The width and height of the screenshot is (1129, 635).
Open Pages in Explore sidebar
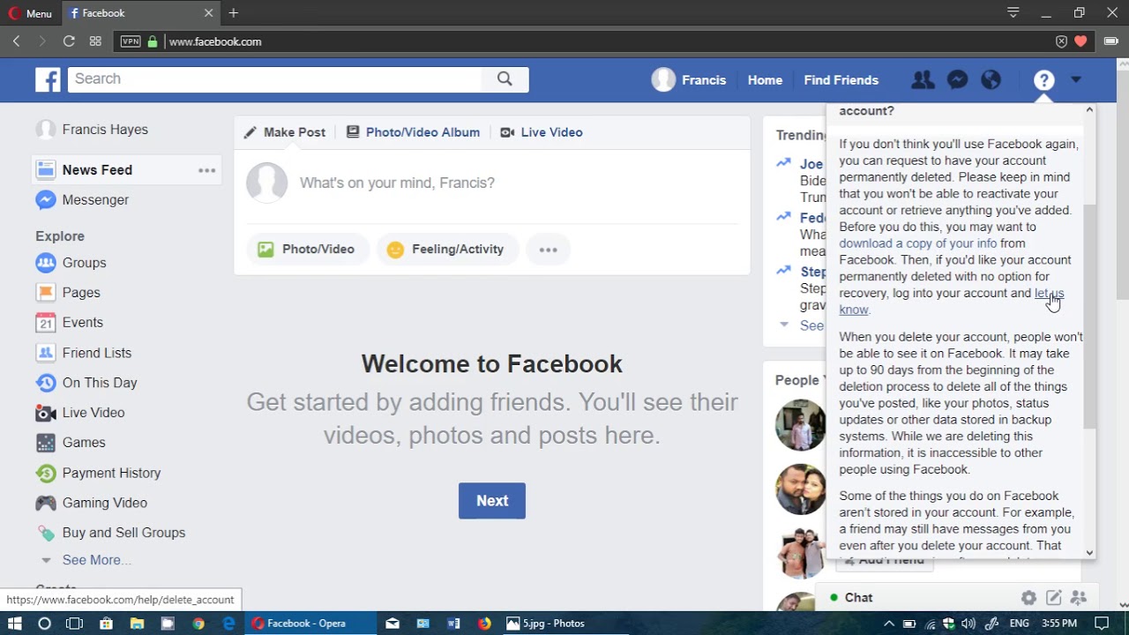(x=80, y=293)
